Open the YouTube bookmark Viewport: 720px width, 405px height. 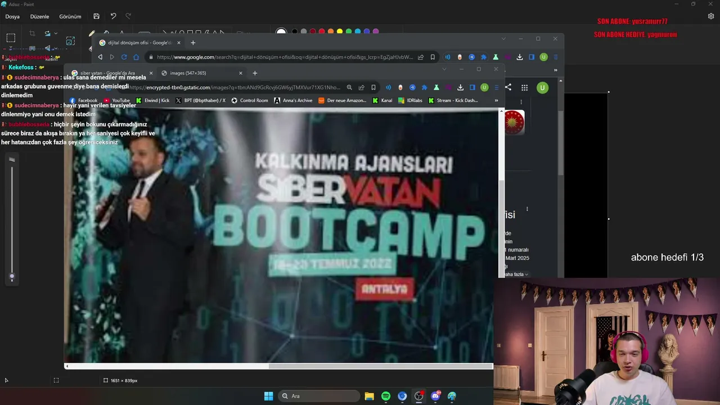(116, 101)
